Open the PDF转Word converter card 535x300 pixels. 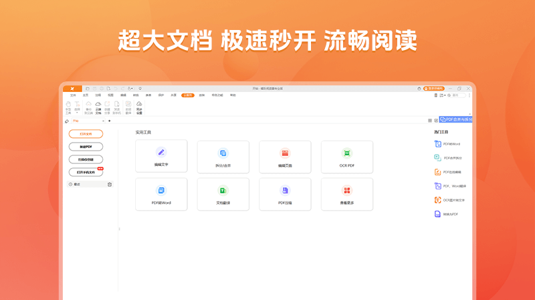click(161, 195)
